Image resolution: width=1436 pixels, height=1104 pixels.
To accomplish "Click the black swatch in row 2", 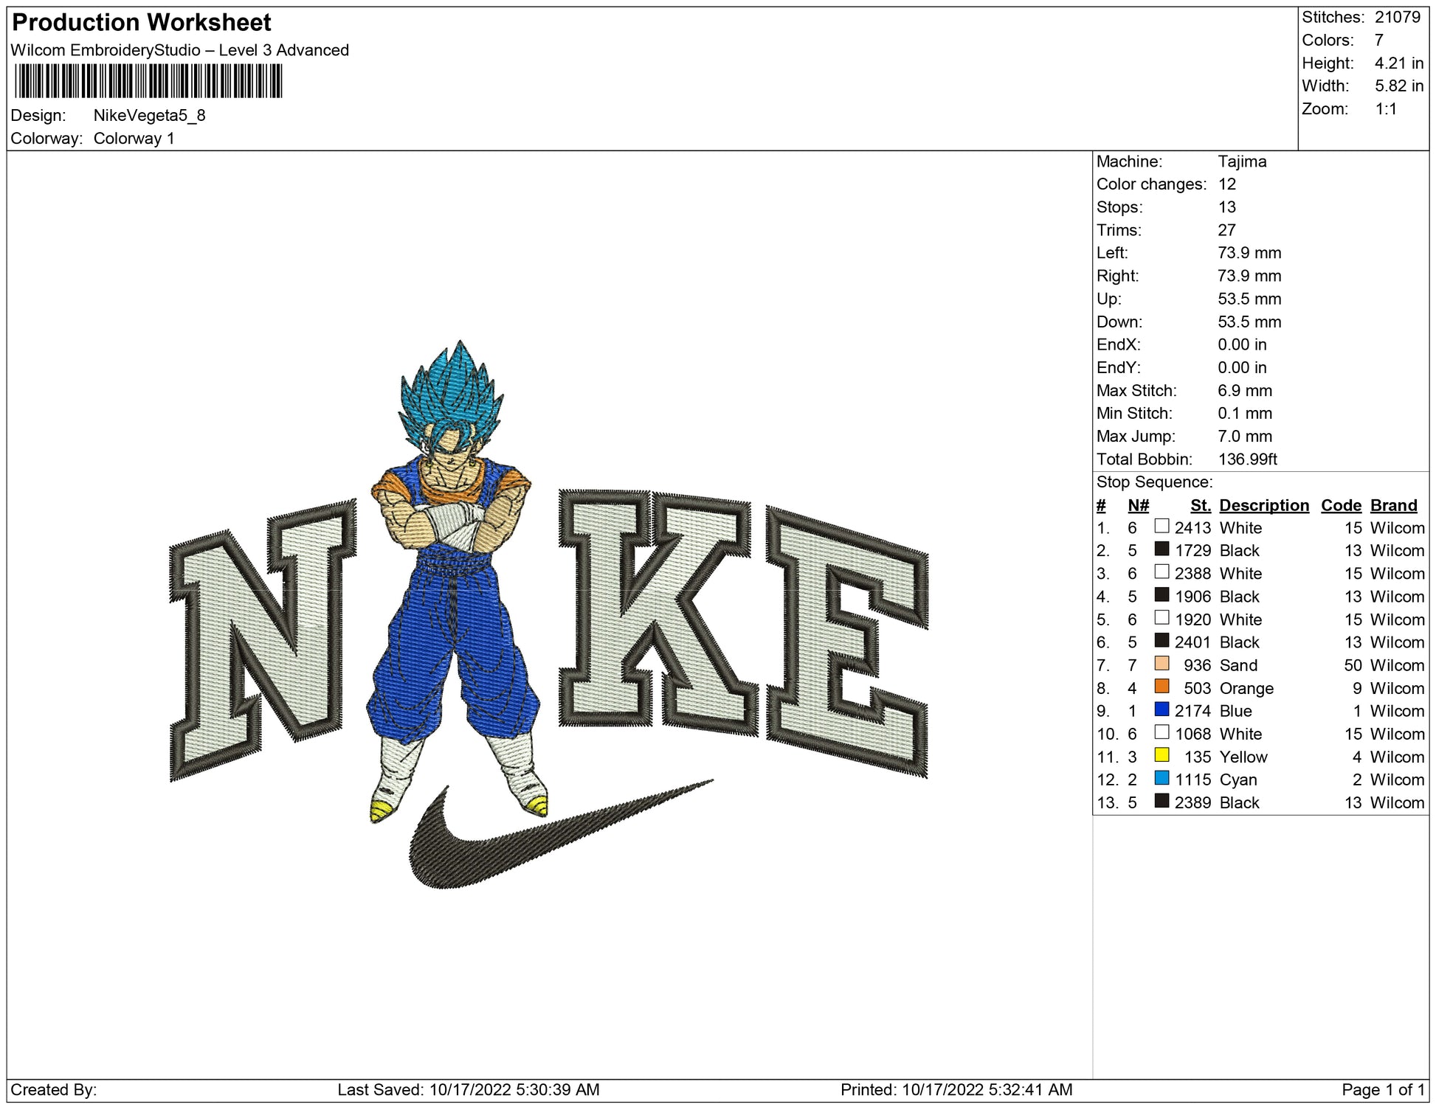I will pyautogui.click(x=1161, y=549).
